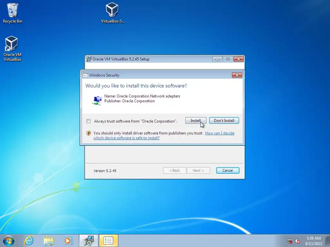Choose Don't Install for the device software
This screenshot has height=247, width=330.
(224, 121)
